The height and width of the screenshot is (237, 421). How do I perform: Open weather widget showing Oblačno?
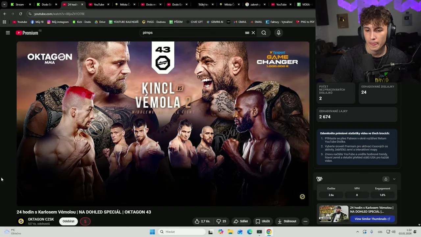tap(12, 232)
